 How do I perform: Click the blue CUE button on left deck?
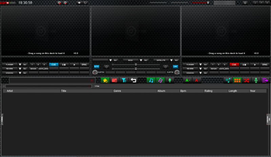(54, 64)
